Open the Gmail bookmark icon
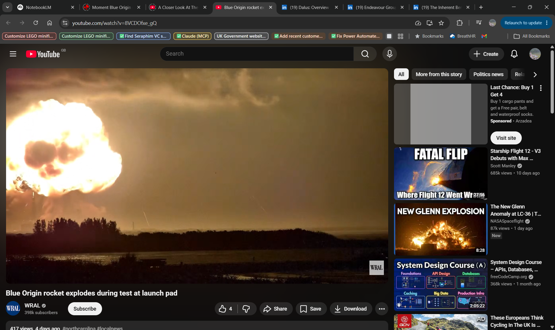The height and width of the screenshot is (330, 555). pyautogui.click(x=484, y=36)
